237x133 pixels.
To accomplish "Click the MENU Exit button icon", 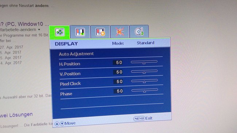I will pos(139,119).
